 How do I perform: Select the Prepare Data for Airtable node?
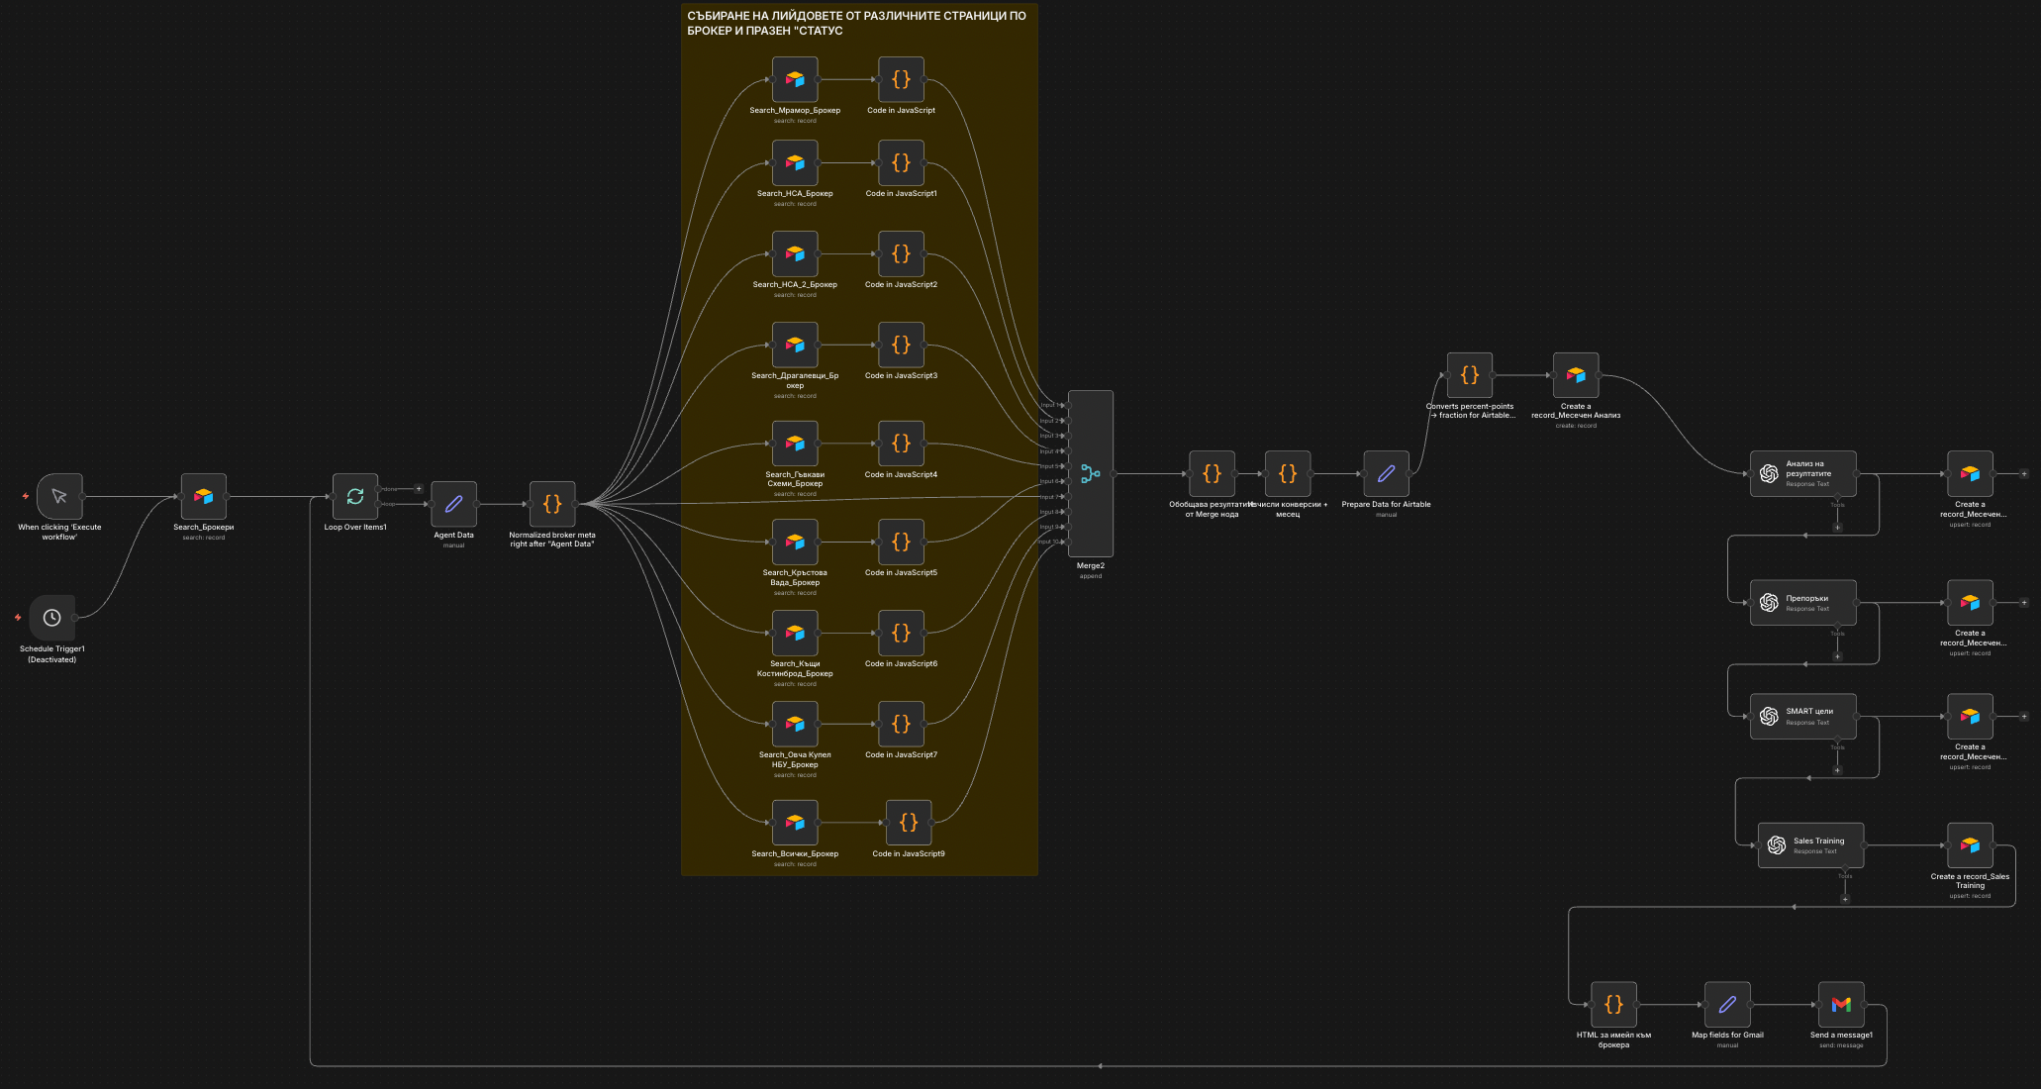[x=1386, y=473]
